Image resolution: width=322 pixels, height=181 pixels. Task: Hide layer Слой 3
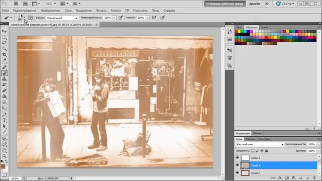pyautogui.click(x=237, y=157)
